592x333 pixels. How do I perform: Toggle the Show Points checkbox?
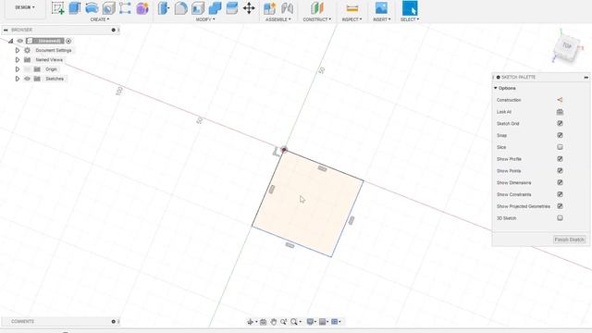pos(560,170)
